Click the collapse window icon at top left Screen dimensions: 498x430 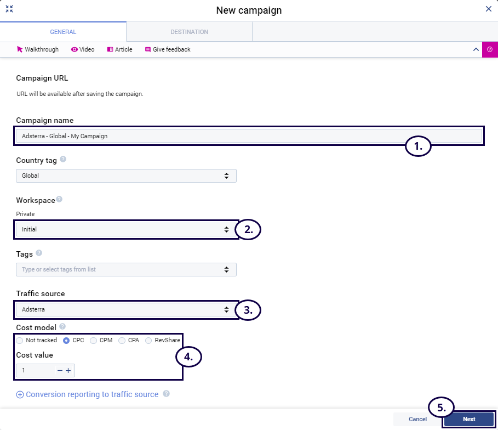(x=9, y=9)
